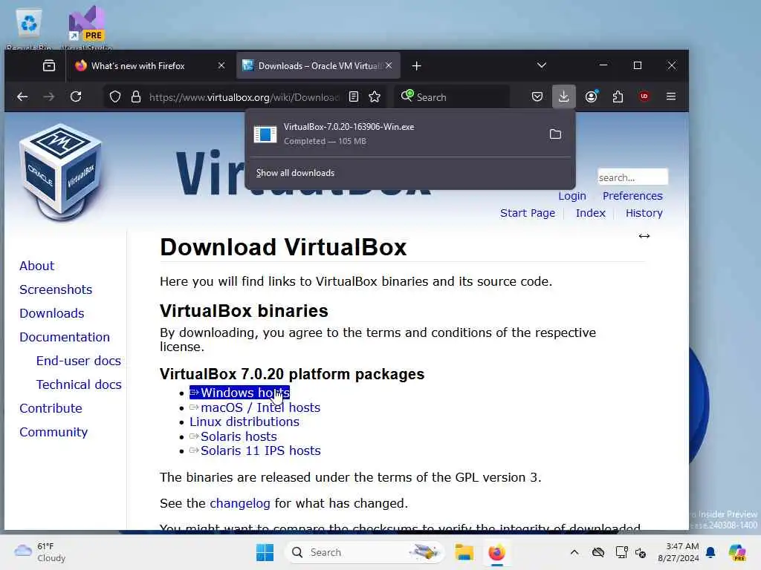Screen dimensions: 761x570
Task: Open the taskbar clock showing 3:47 AM
Action: pyautogui.click(x=678, y=552)
